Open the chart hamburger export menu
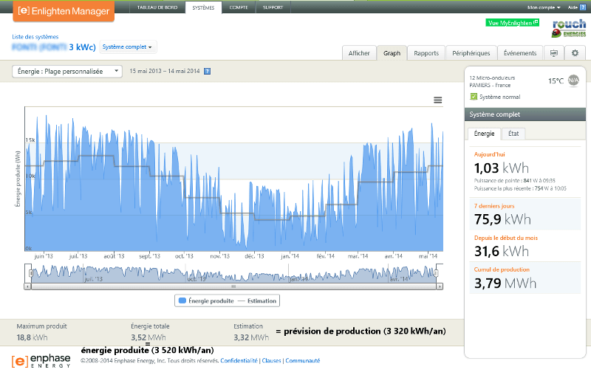Image resolution: width=591 pixels, height=378 pixels. pos(438,100)
